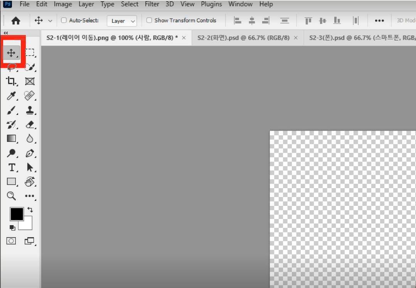The image size is (416, 288).
Task: Select the Lasso tool
Action: pyautogui.click(x=12, y=67)
